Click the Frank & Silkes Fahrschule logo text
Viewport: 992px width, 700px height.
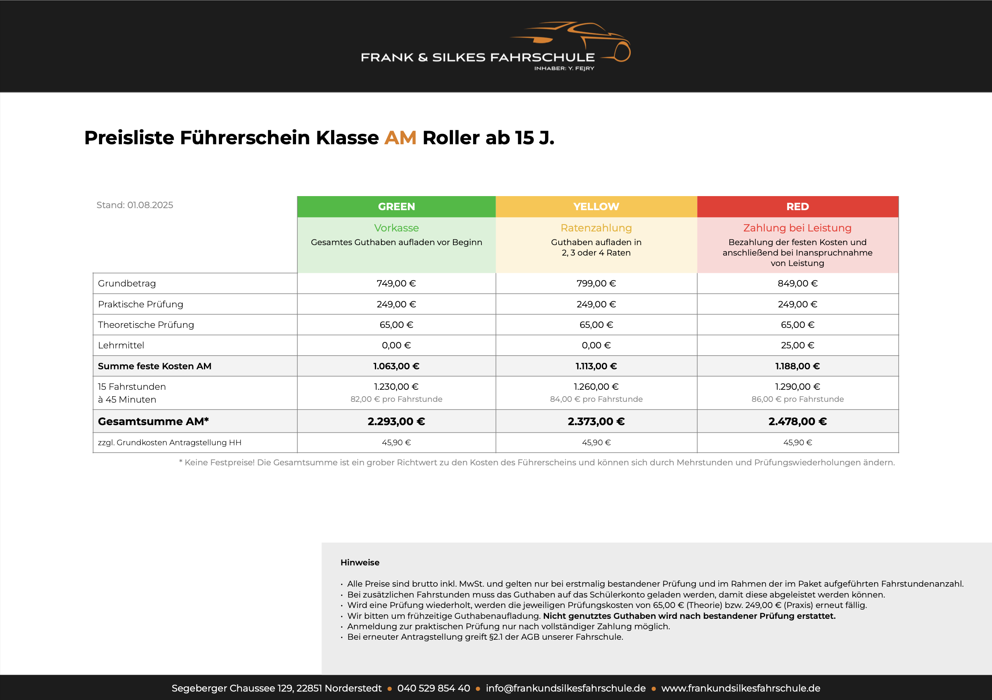click(x=477, y=57)
